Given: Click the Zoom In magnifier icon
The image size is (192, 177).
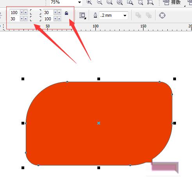Looking at the screenshot, I should 89,2.
